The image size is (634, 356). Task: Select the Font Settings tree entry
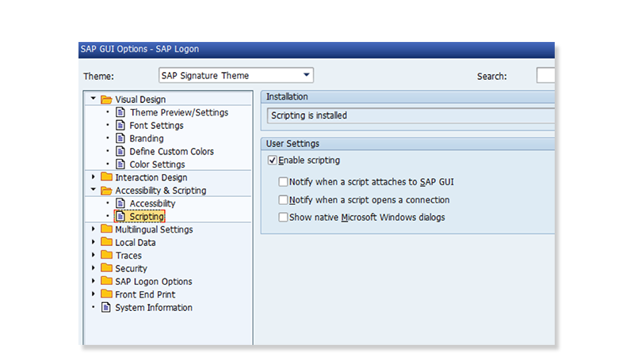coord(156,126)
